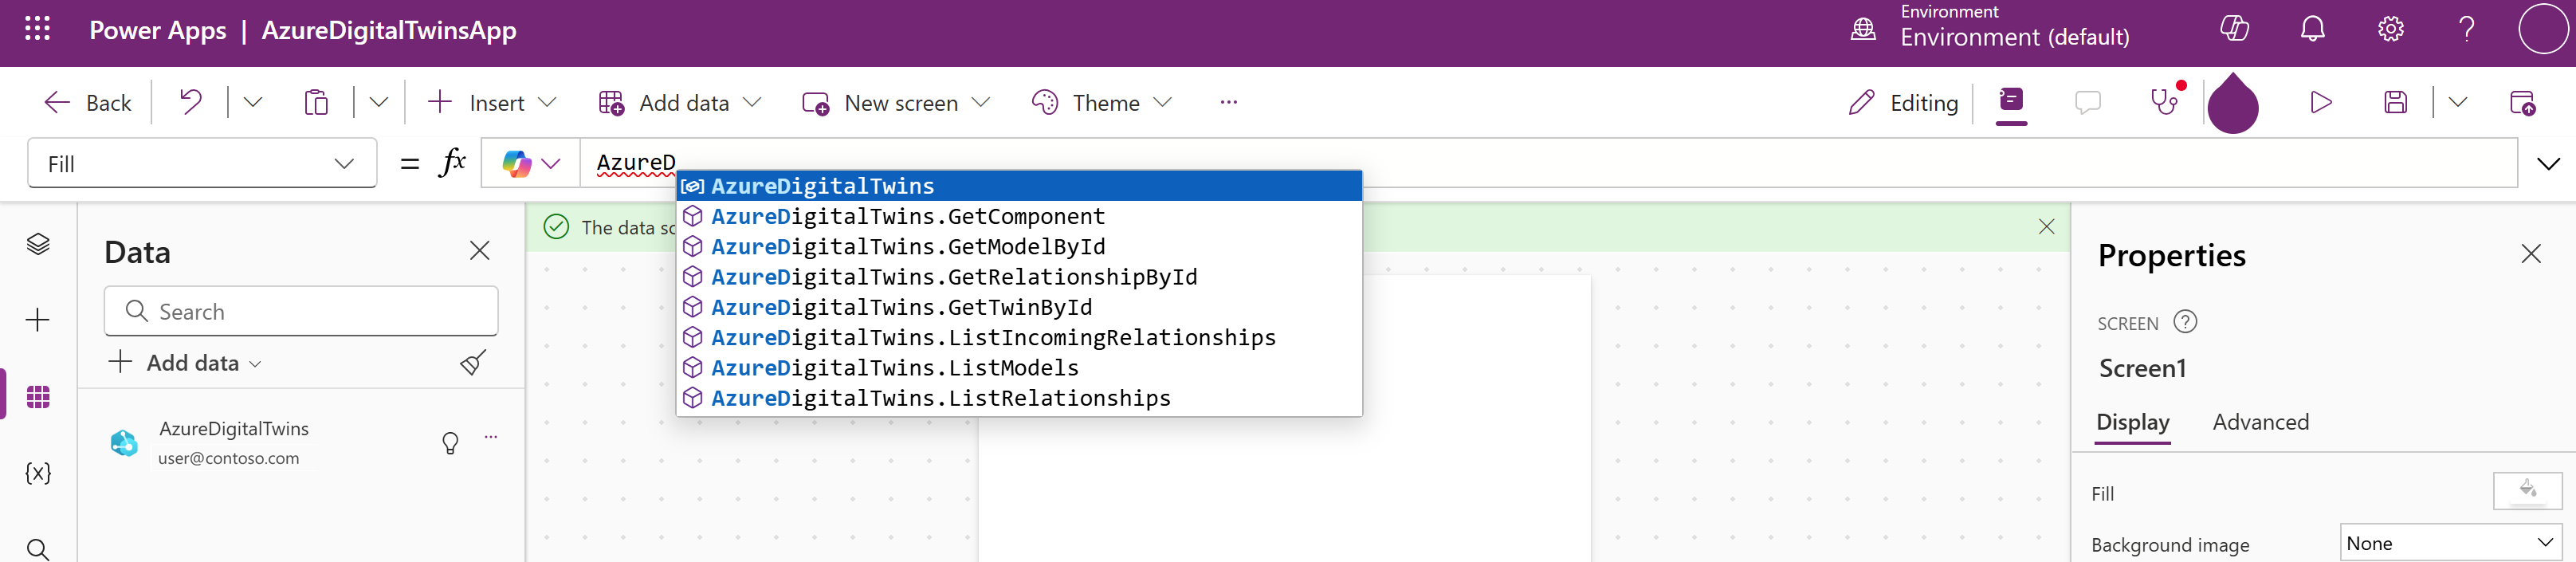
Task: Open the environment globe icon
Action: [x=1863, y=29]
